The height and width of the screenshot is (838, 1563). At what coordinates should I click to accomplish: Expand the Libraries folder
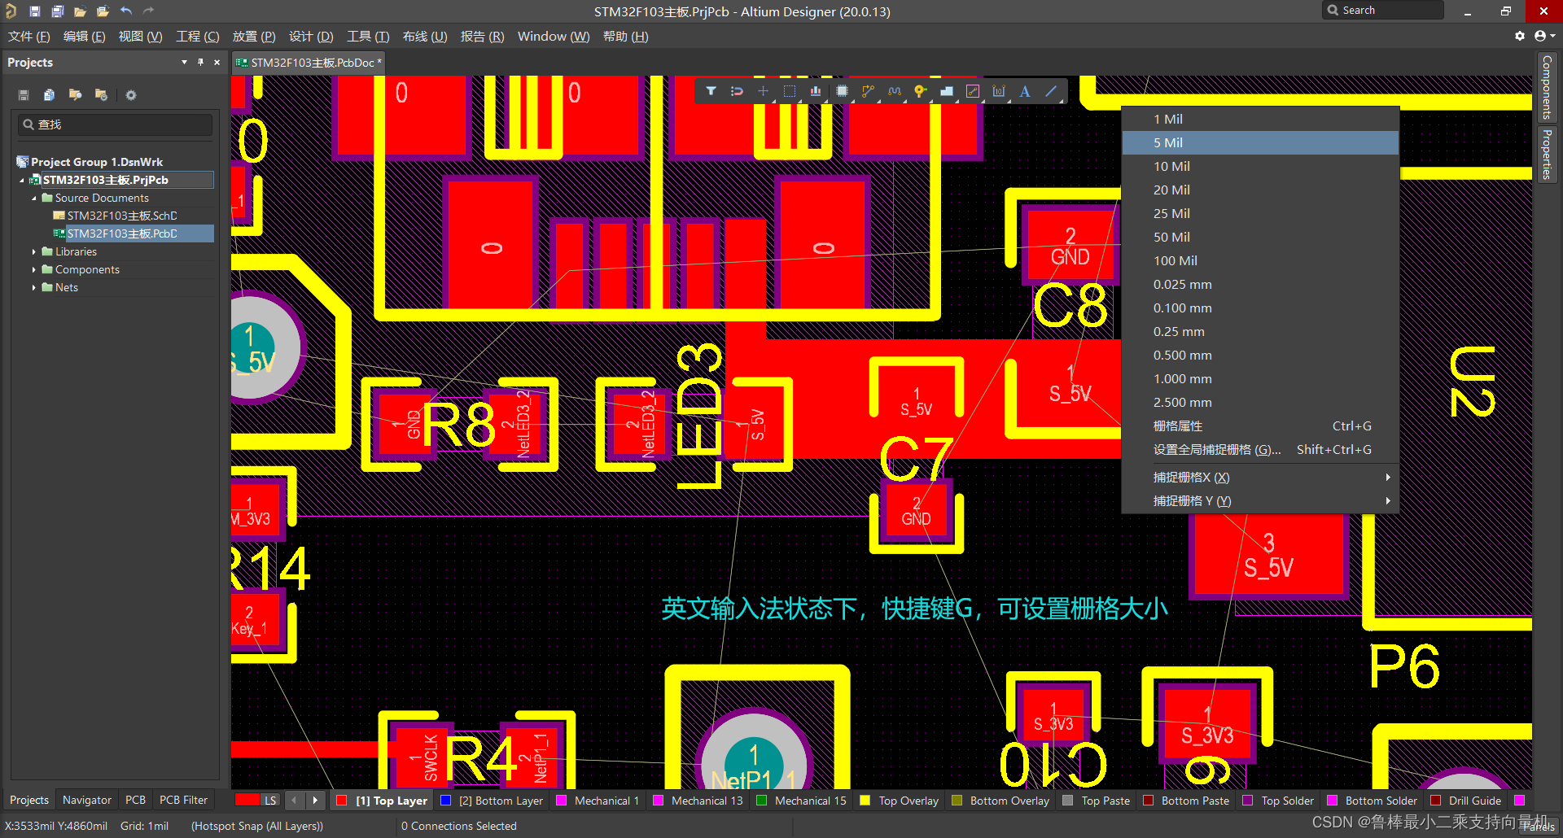click(x=33, y=251)
